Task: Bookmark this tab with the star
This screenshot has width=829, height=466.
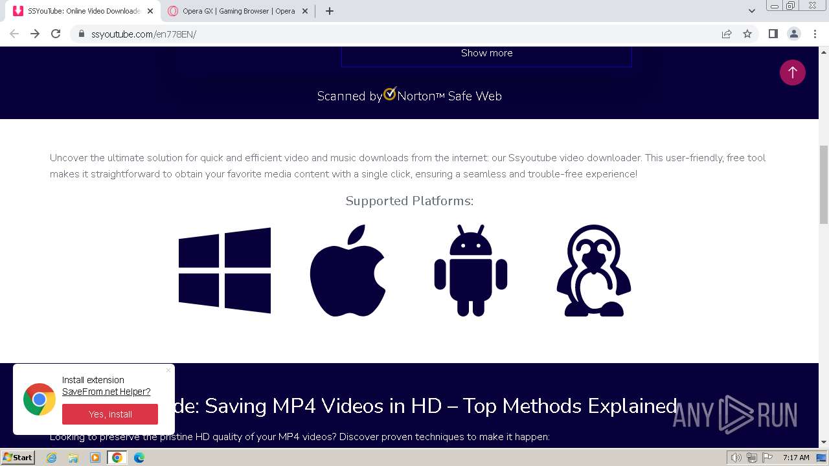Action: tap(747, 34)
